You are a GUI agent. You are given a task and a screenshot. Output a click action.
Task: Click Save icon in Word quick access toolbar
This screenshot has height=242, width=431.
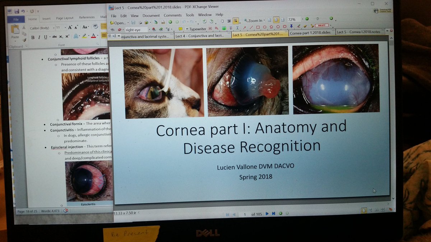(17, 11)
